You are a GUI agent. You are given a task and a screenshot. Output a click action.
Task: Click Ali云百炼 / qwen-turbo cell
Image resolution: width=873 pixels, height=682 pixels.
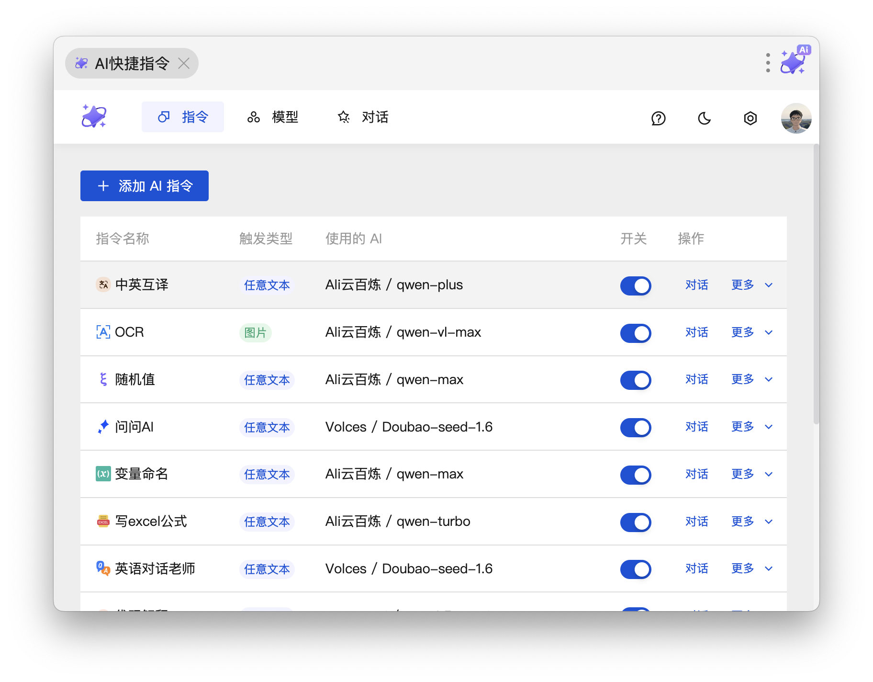pos(398,521)
